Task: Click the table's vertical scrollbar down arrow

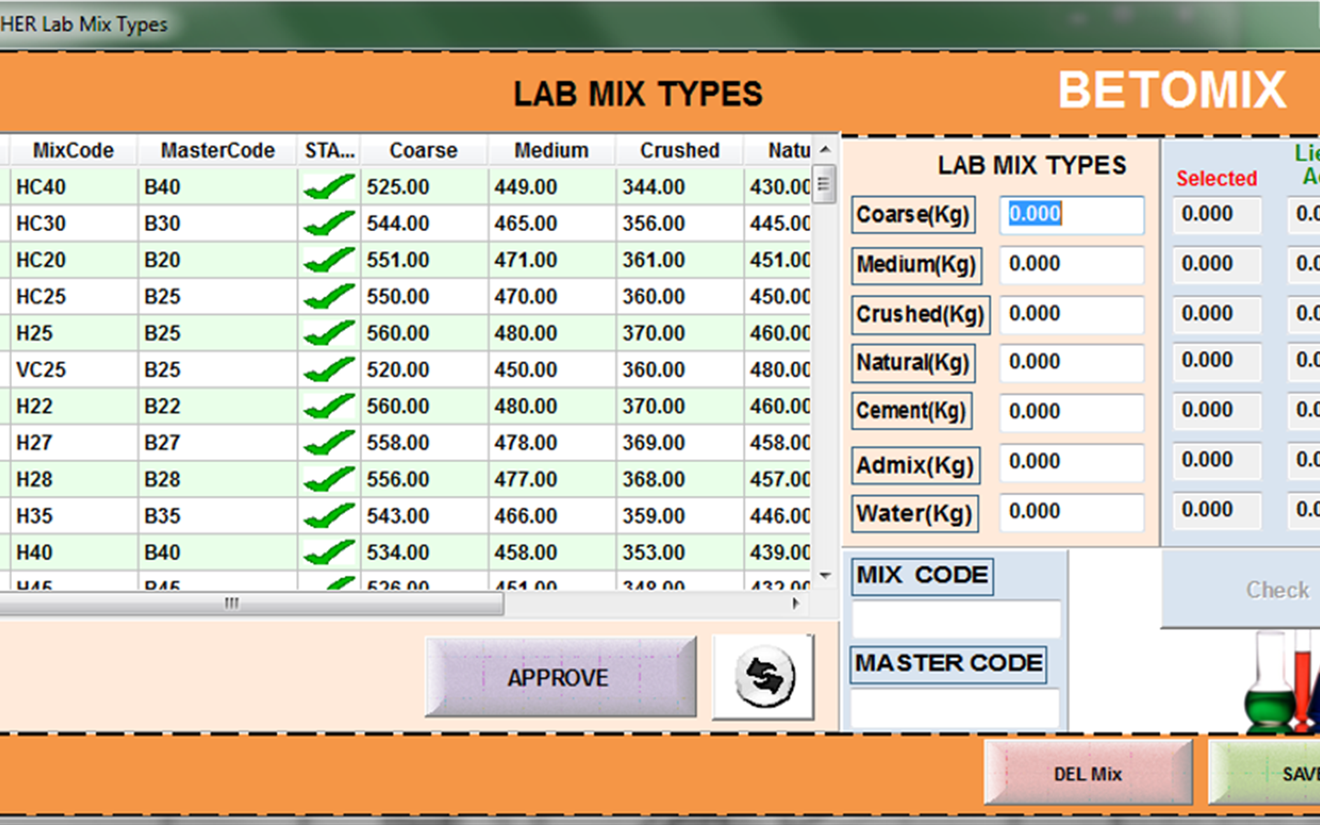Action: (825, 576)
